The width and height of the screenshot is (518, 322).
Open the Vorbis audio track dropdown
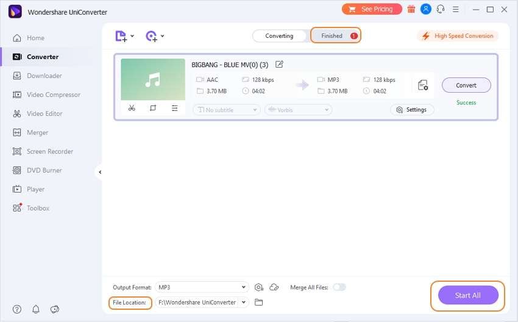coord(299,110)
